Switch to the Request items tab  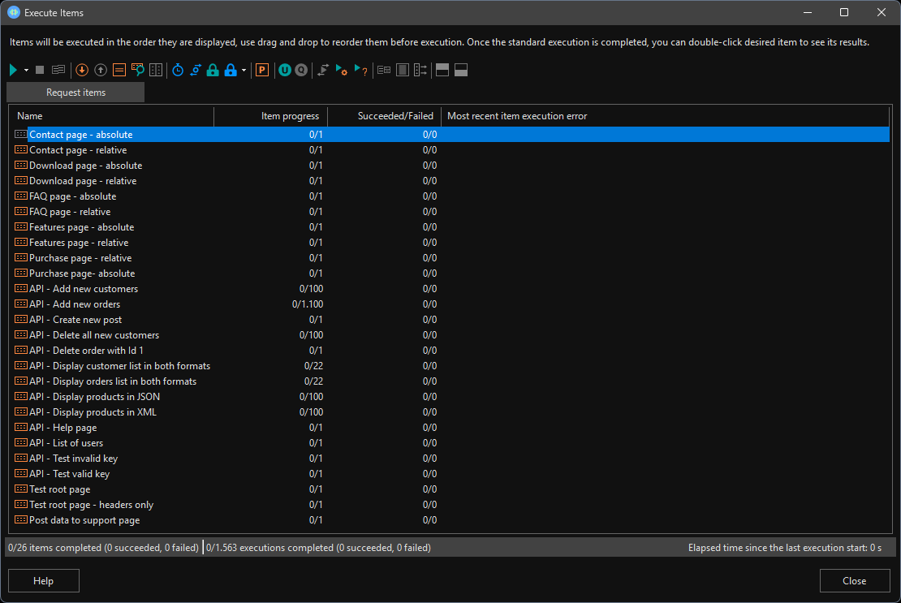tap(75, 93)
